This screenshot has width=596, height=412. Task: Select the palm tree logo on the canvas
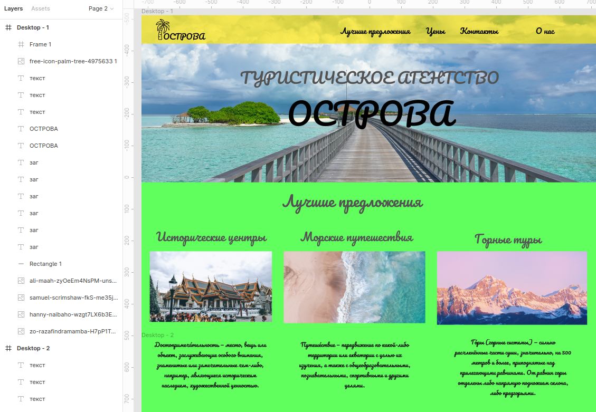point(162,29)
